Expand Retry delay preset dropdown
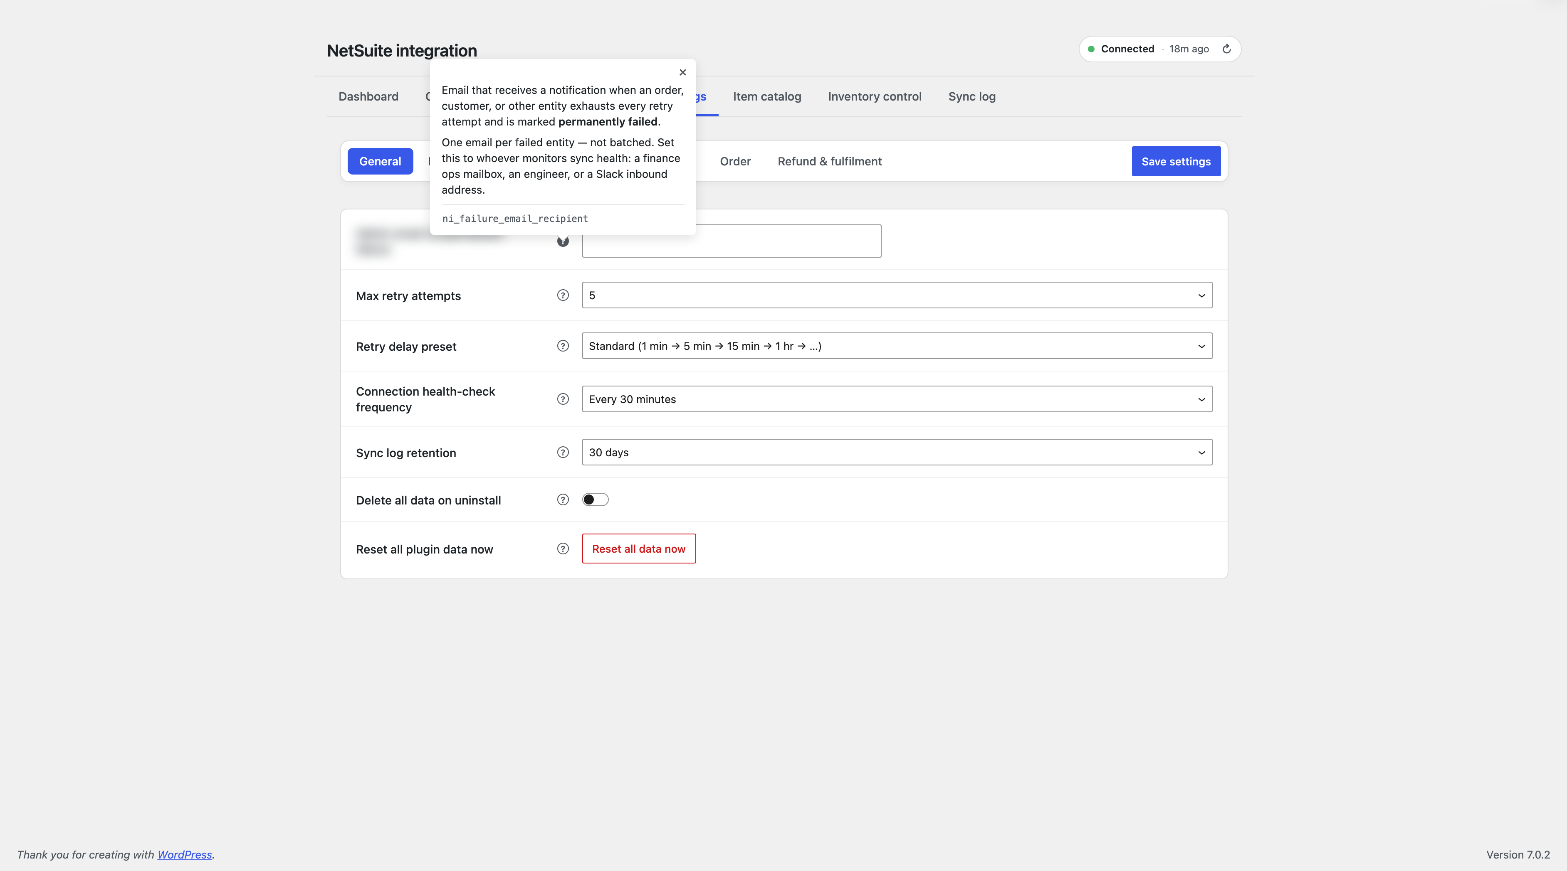1567x871 pixels. (x=897, y=346)
